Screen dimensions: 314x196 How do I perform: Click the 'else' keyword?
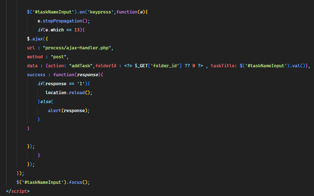[x=46, y=101]
